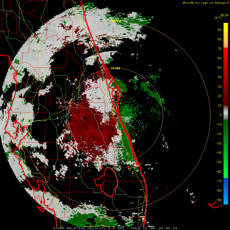Click the NEXR label above the color scale
230x230 pixels.
coord(225,15)
